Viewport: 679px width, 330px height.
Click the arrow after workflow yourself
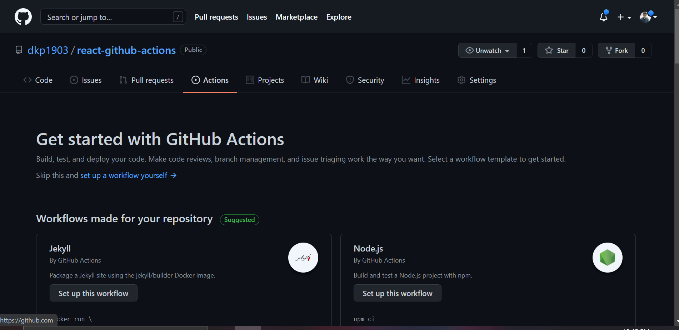point(174,176)
